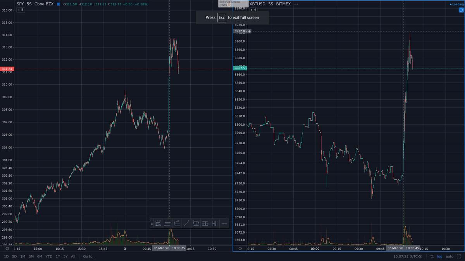The width and height of the screenshot is (465, 261).
Task: Set range to 5Y
Action: pyautogui.click(x=65, y=256)
